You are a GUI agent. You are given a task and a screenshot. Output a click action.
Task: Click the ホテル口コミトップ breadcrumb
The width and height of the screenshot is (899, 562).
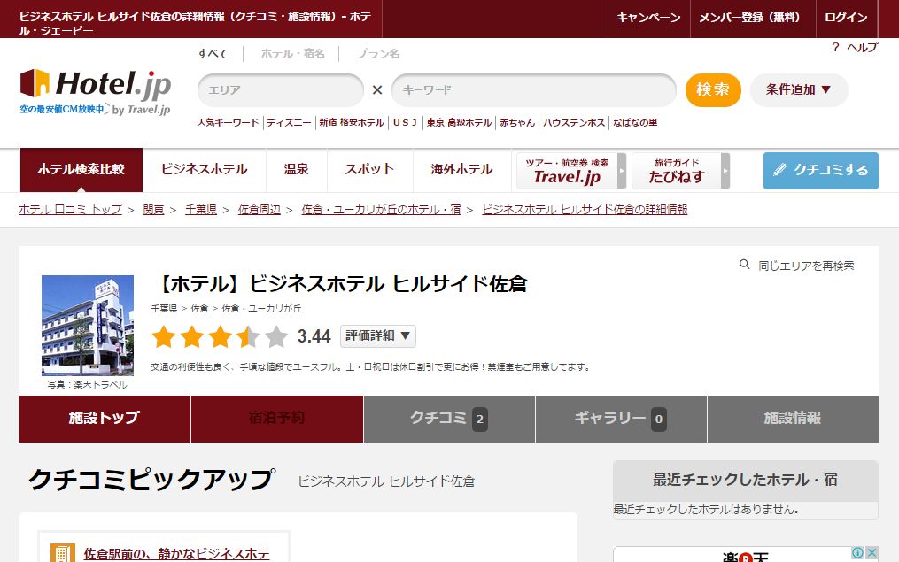pos(71,210)
